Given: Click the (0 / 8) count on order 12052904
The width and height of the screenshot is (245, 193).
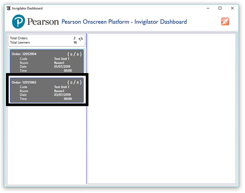Looking at the screenshot, I should tap(74, 54).
